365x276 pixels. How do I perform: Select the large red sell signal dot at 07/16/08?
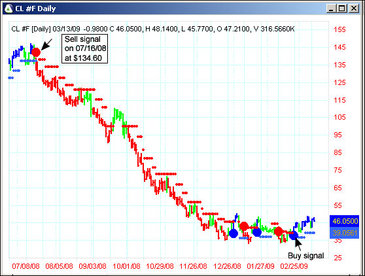(x=35, y=52)
